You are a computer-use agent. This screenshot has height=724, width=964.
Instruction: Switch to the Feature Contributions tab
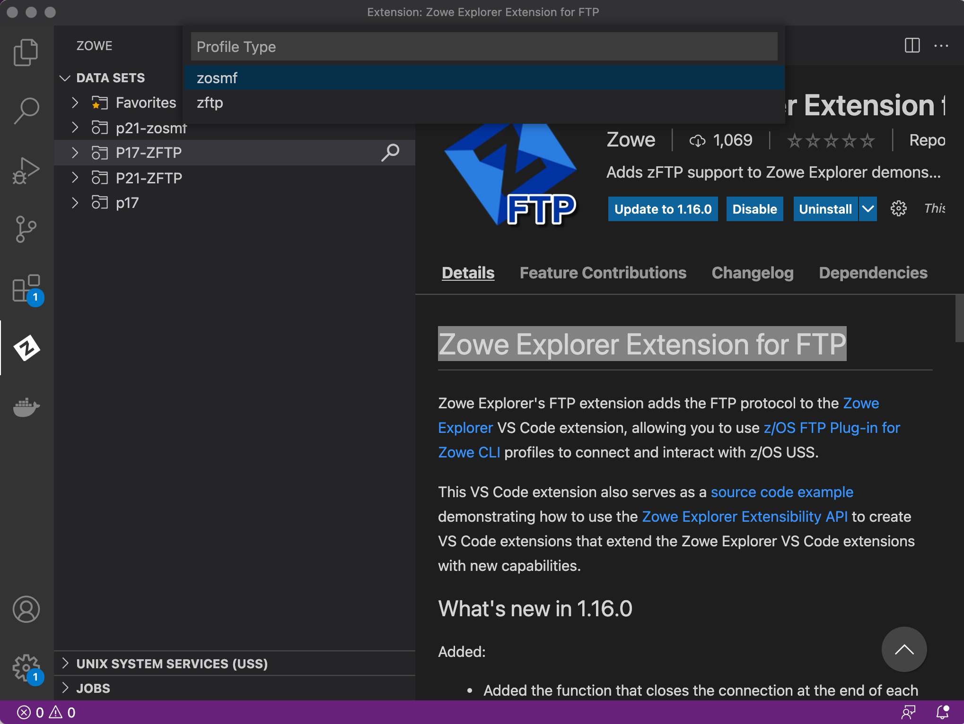(x=603, y=273)
